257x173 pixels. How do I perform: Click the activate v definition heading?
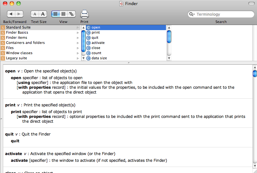60,154
